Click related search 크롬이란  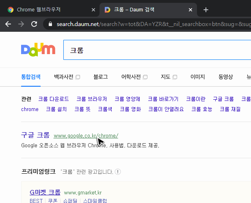click(196, 99)
